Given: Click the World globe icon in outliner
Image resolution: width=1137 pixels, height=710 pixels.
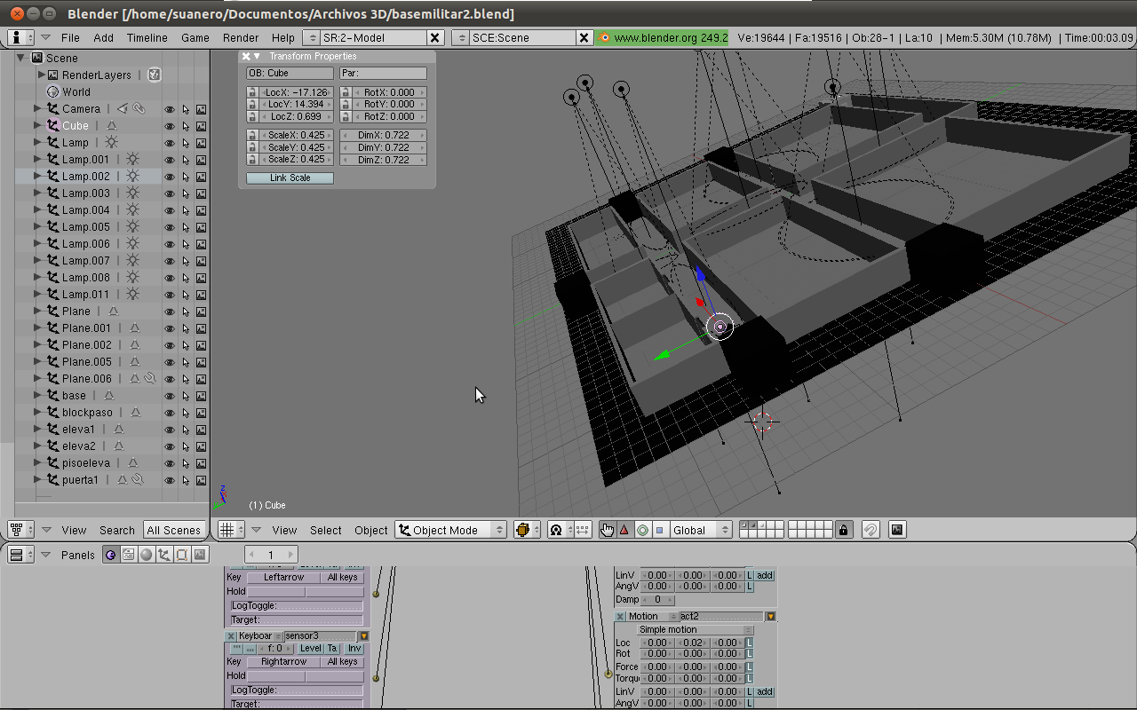Looking at the screenshot, I should [x=52, y=91].
